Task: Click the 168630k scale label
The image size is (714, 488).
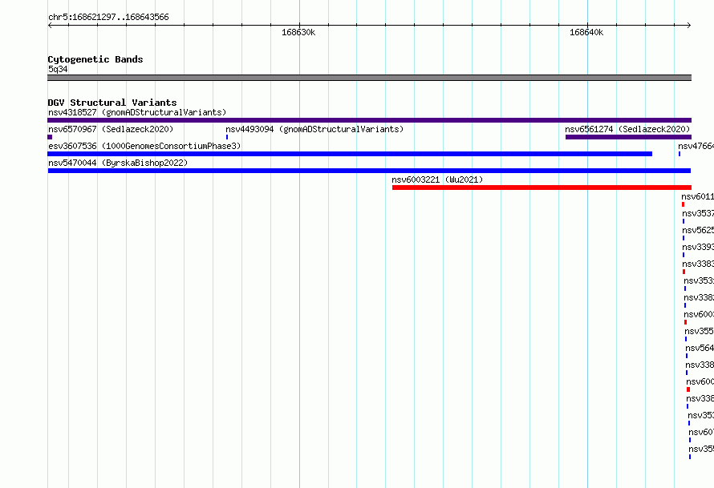Action: tap(298, 32)
